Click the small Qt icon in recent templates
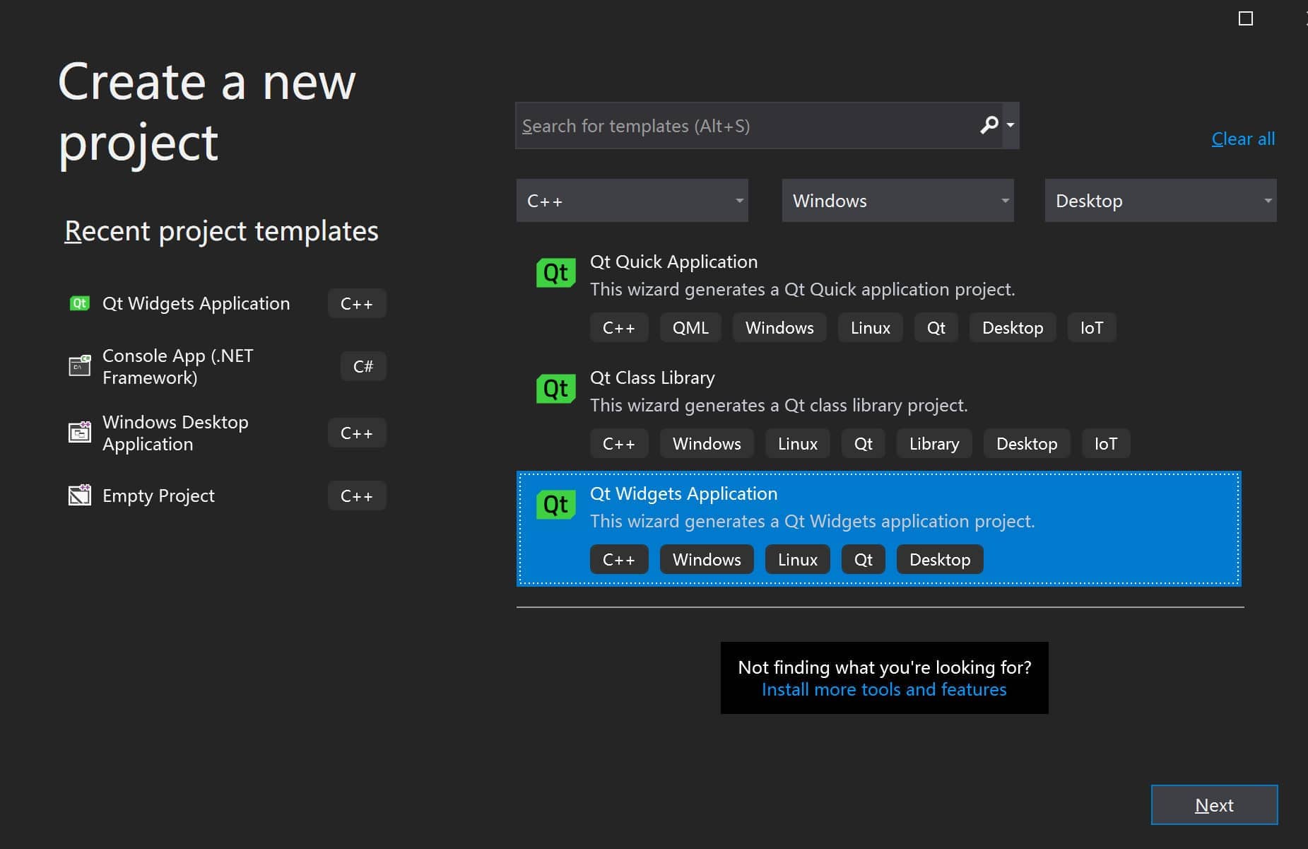Image resolution: width=1308 pixels, height=849 pixels. (x=79, y=303)
